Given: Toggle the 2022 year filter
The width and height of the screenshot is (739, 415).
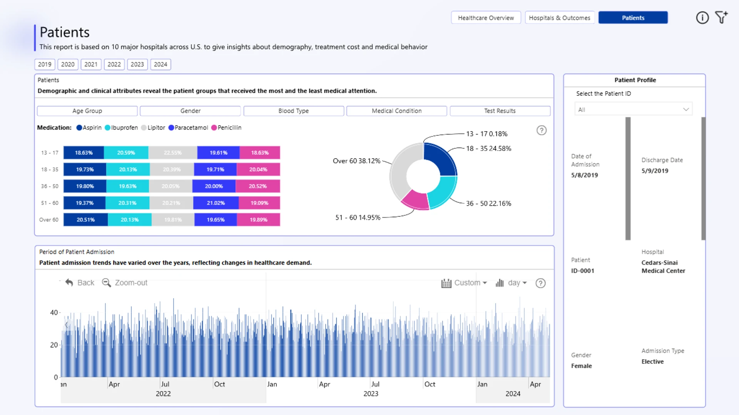Looking at the screenshot, I should click(x=114, y=65).
